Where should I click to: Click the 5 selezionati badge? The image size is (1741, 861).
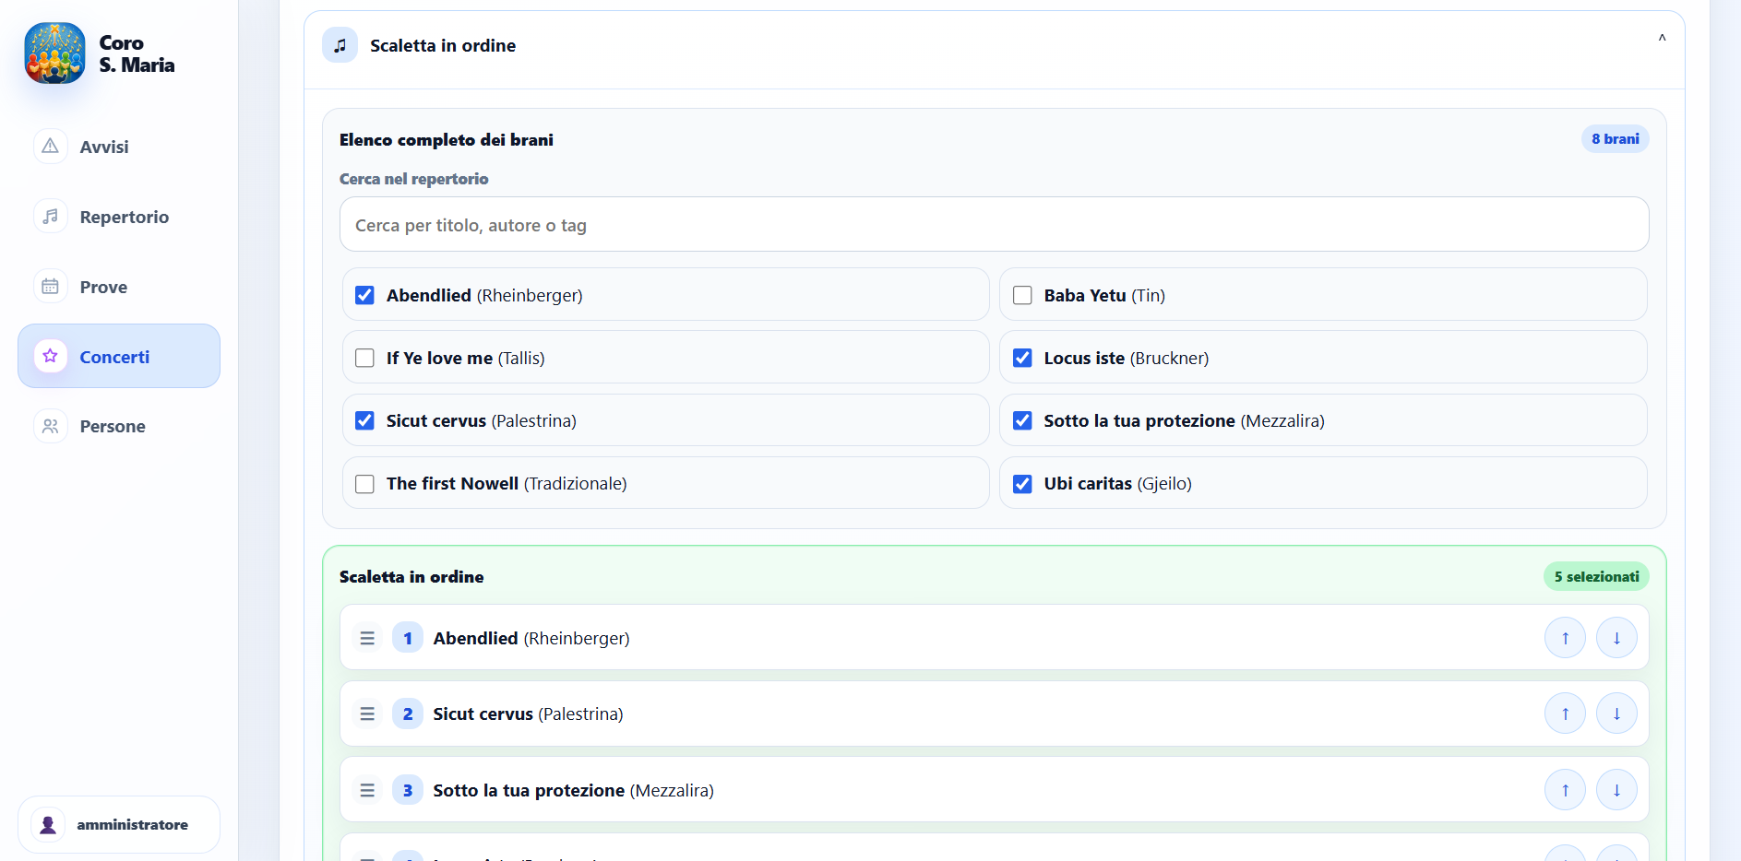pyautogui.click(x=1596, y=576)
